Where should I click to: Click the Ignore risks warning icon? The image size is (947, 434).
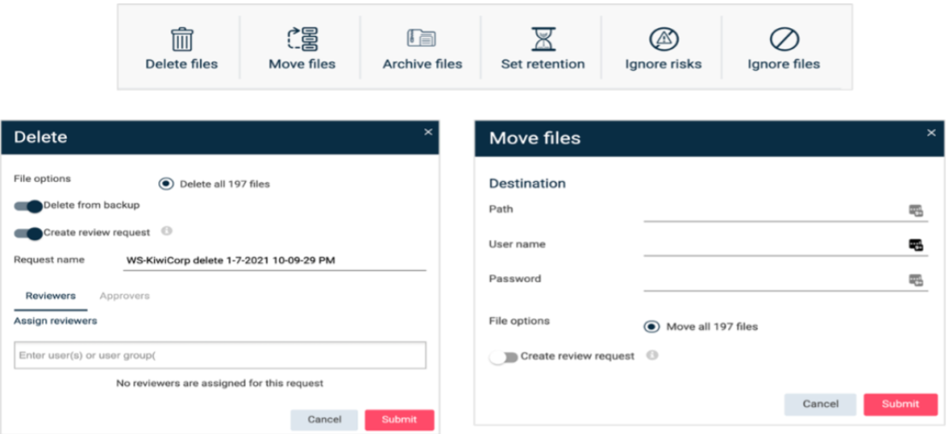[663, 39]
